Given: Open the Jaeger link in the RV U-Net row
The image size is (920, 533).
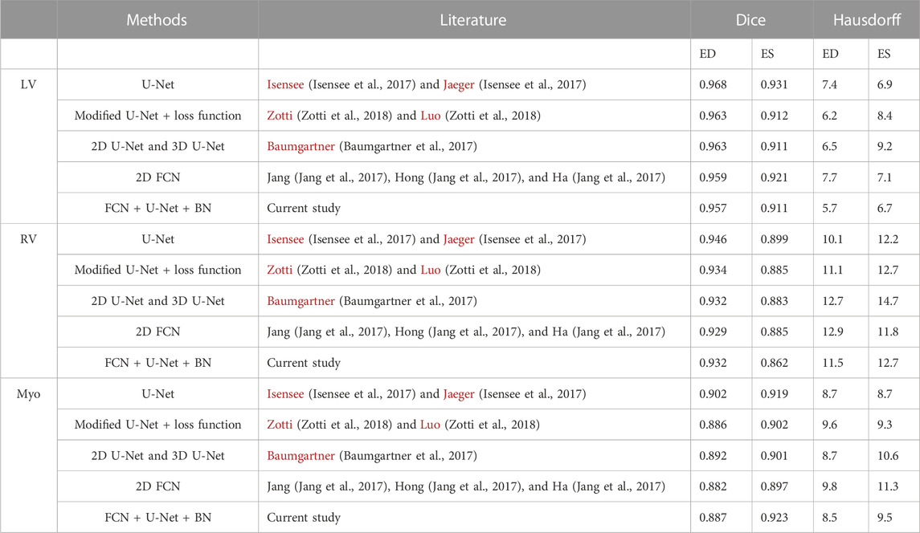Looking at the screenshot, I should 459,240.
